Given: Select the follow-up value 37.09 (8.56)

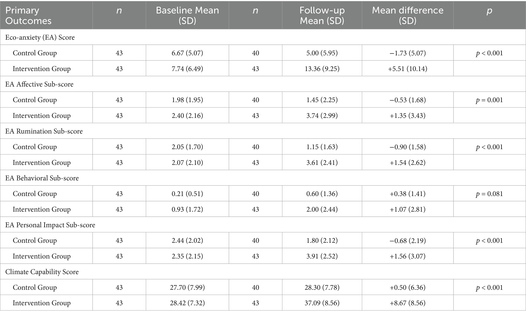Looking at the screenshot, I should 322,303.
